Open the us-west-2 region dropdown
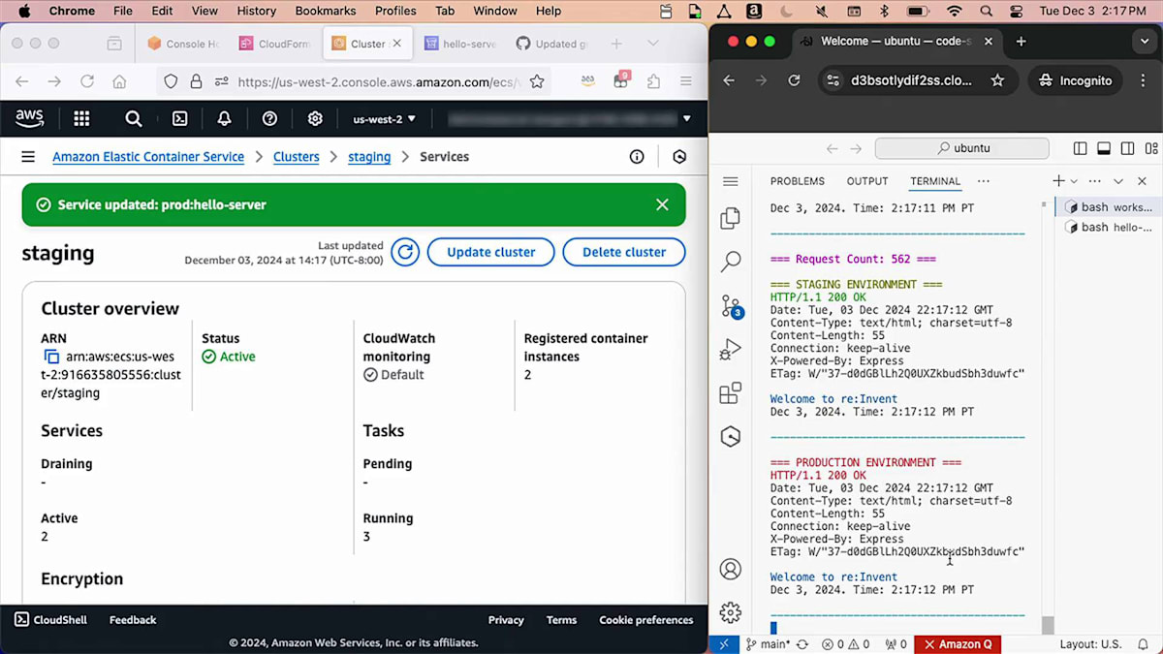 click(x=385, y=119)
